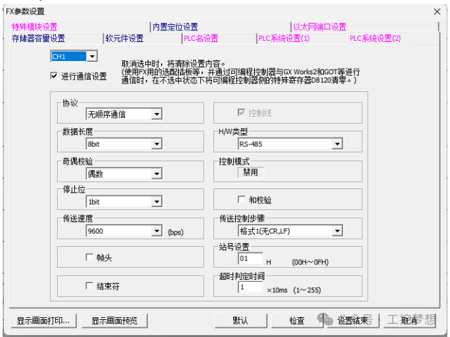Click the (00H～0FH) range text

click(310, 262)
